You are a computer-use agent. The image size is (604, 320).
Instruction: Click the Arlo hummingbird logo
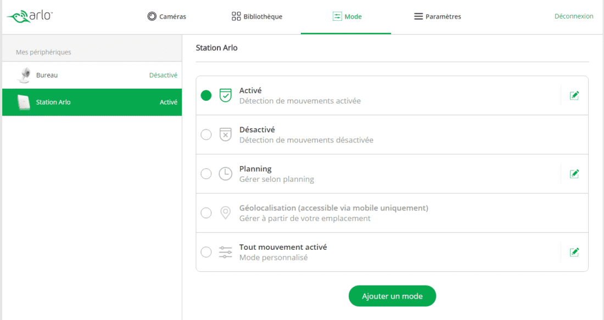pos(29,16)
